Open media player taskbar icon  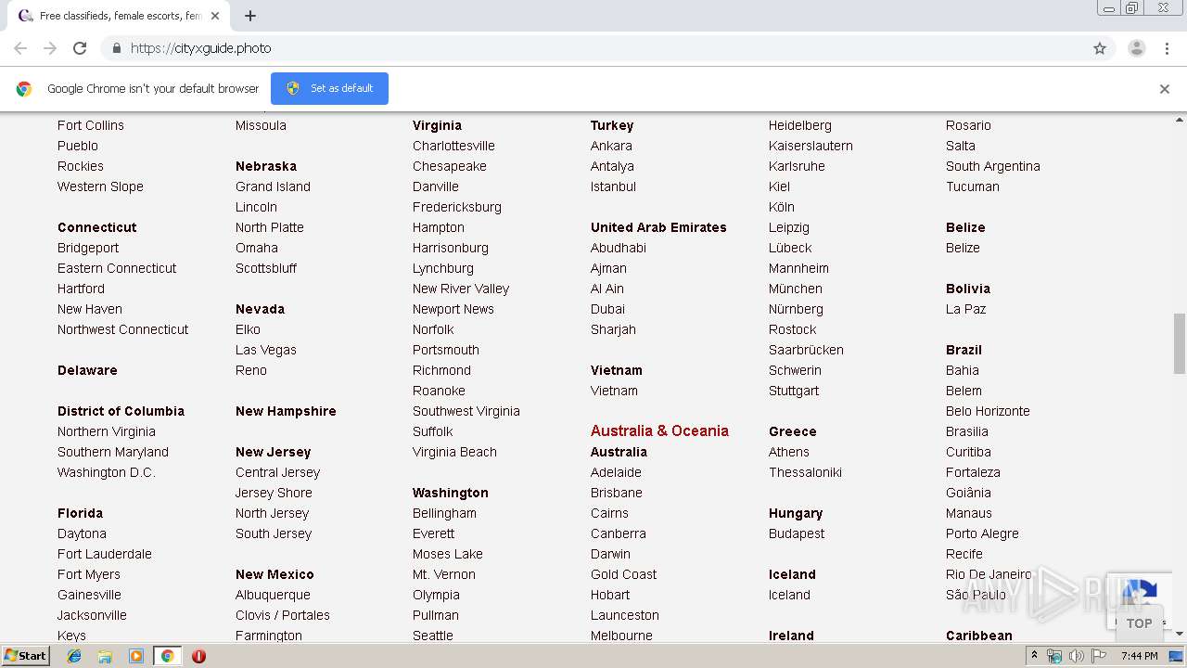point(136,656)
